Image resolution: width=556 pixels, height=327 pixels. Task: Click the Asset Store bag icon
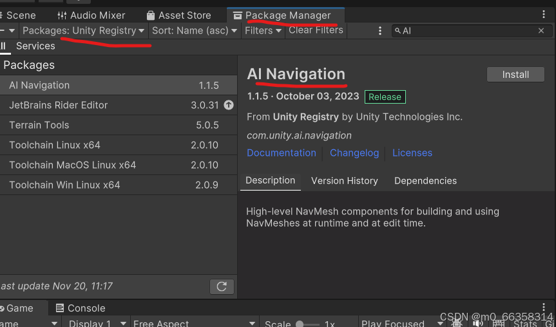[x=151, y=15]
